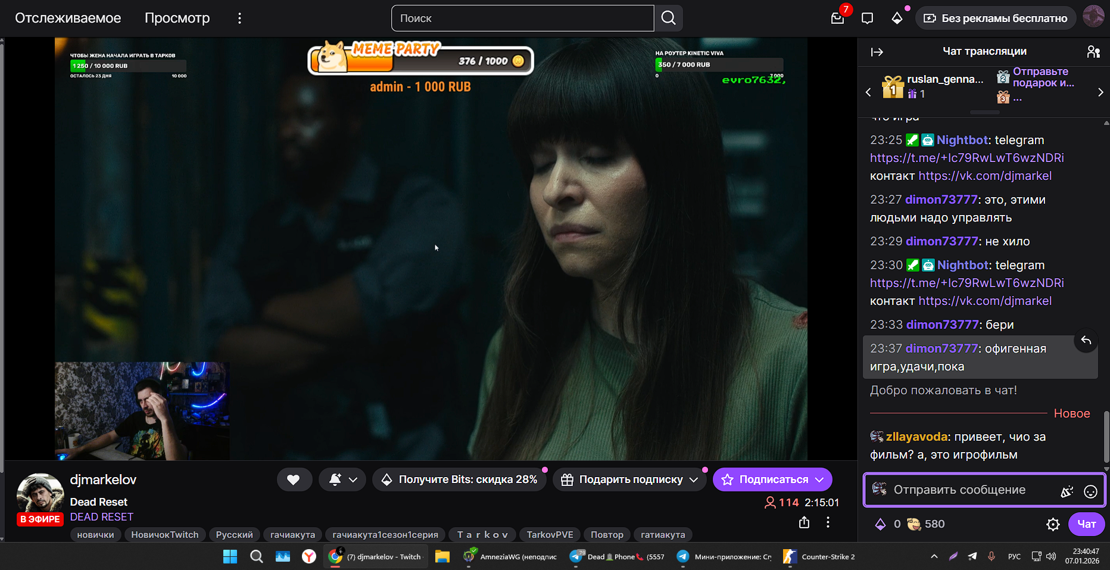Click the Русский tag

point(235,535)
